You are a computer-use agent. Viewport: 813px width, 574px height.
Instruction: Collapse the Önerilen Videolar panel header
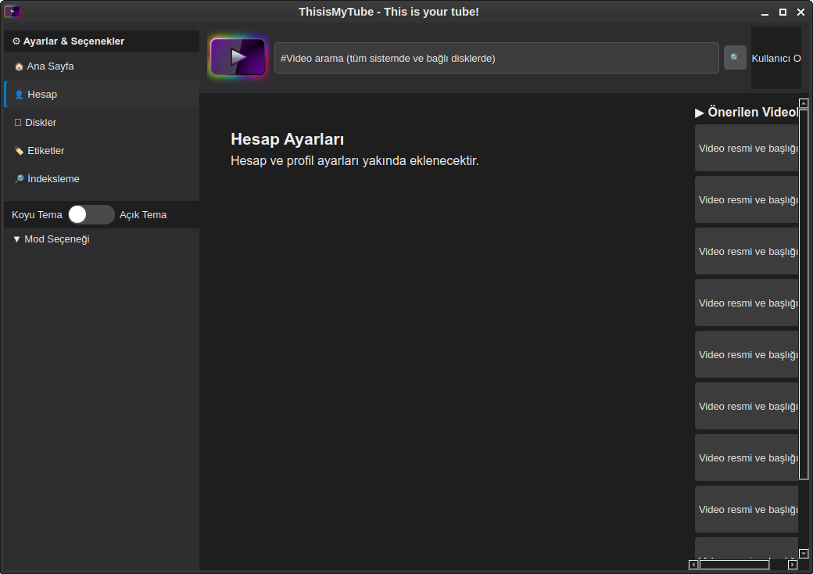747,113
